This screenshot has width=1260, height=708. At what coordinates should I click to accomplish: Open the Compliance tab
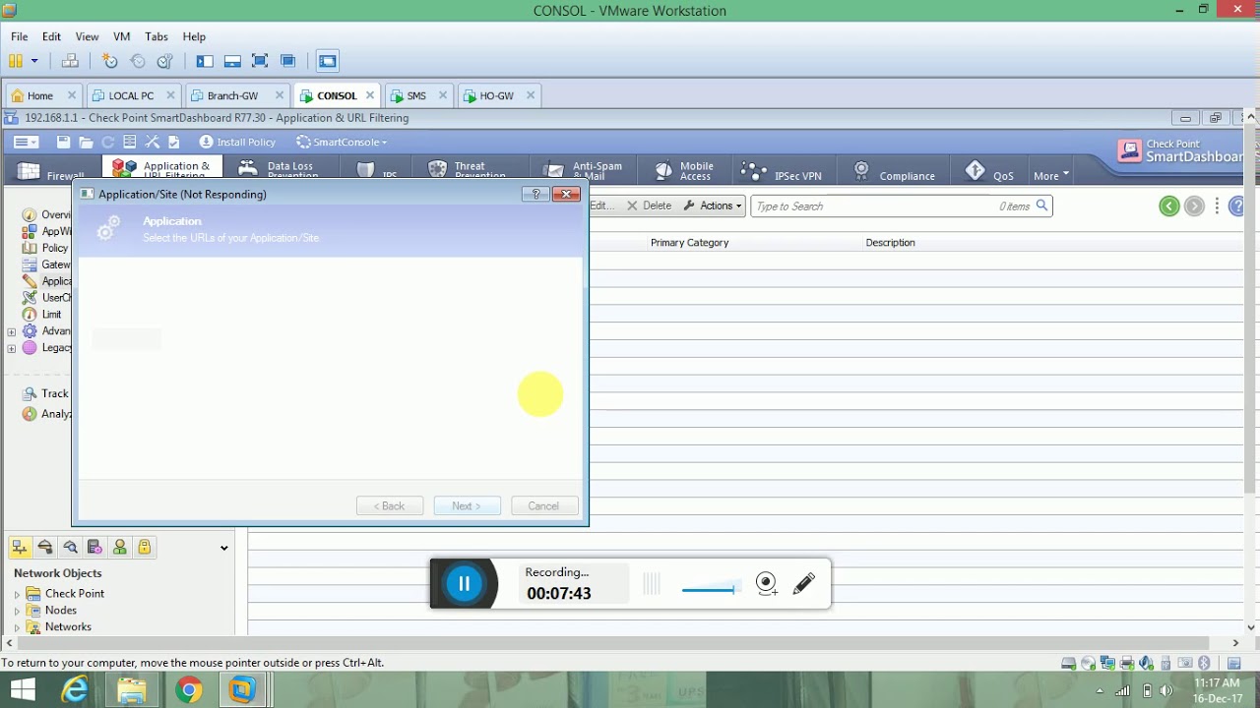click(x=895, y=171)
